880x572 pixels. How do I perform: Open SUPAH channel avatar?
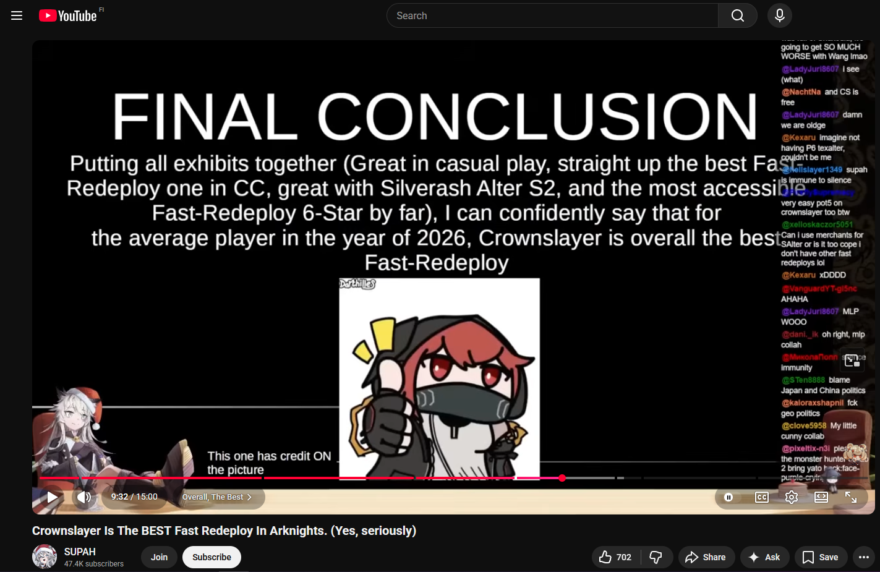click(x=45, y=557)
